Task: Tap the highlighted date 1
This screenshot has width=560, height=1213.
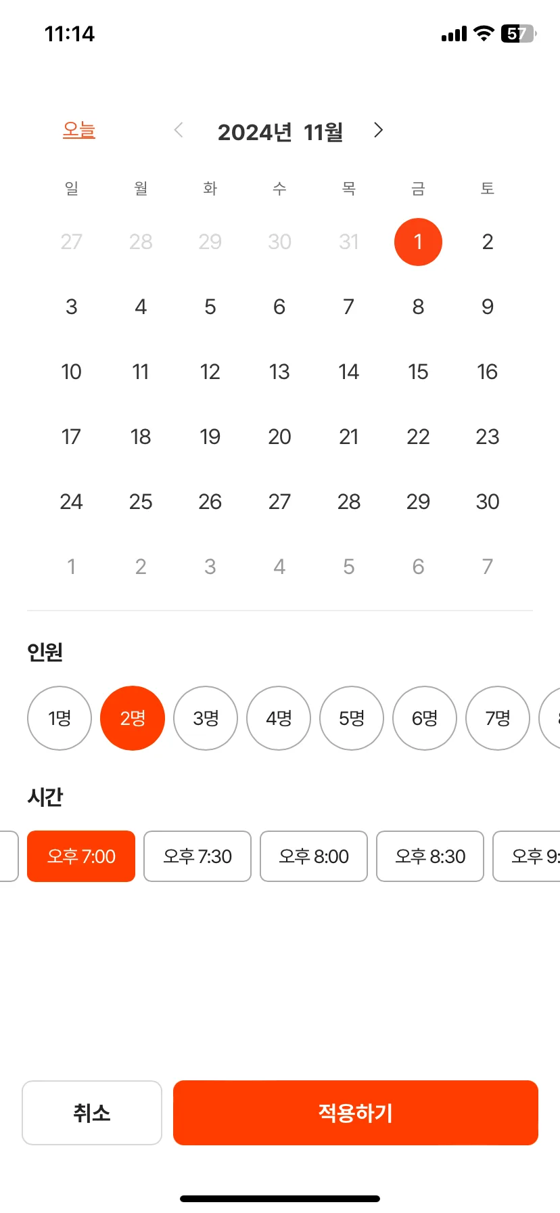Action: [418, 242]
